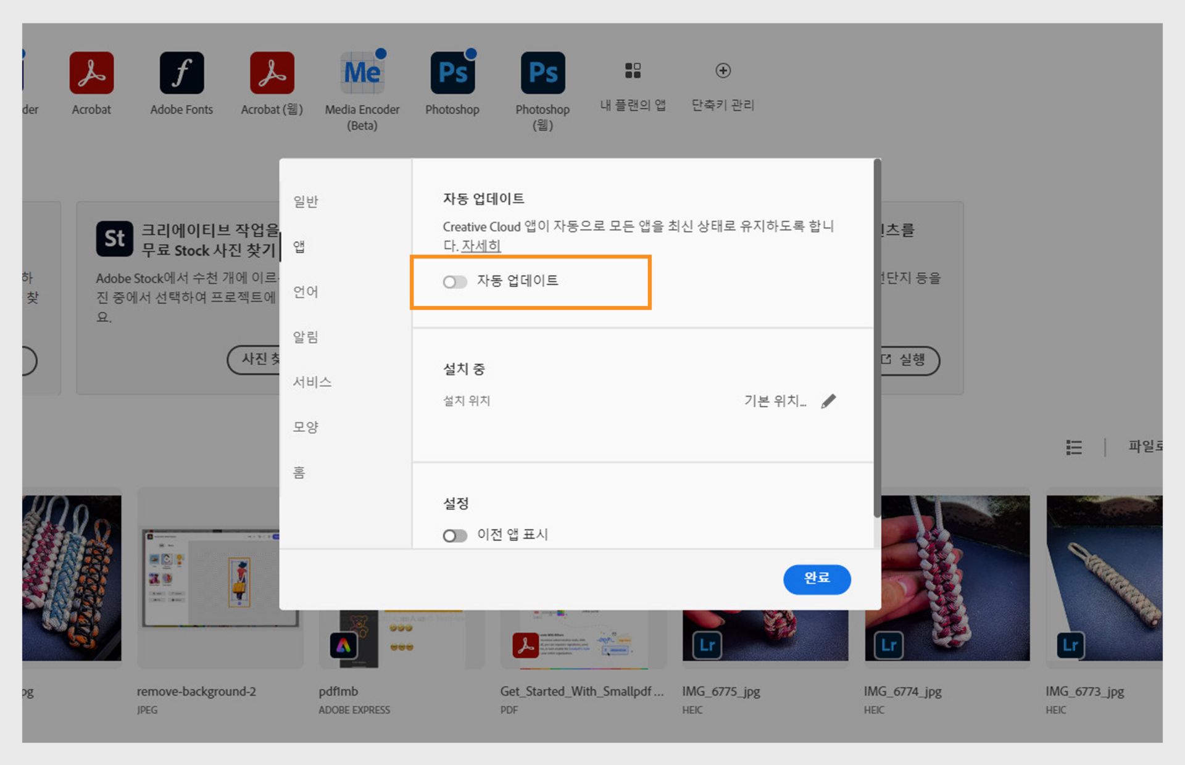Enable the 자동 업데이트 toggle
1185x765 pixels.
455,282
